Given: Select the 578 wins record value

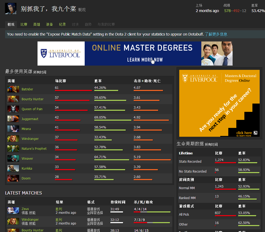Looking at the screenshot, I should coord(227,11).
